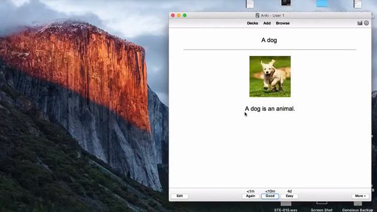
Task: Open the statistics bar chart icon
Action: [360, 23]
